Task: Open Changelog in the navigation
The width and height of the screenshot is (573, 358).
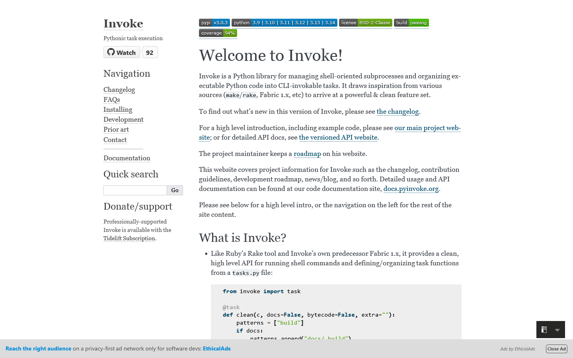Action: click(x=119, y=89)
